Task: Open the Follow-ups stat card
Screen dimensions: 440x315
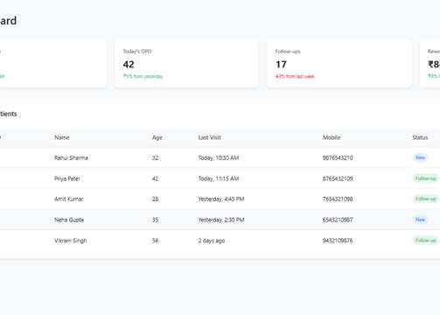Action: pyautogui.click(x=339, y=63)
